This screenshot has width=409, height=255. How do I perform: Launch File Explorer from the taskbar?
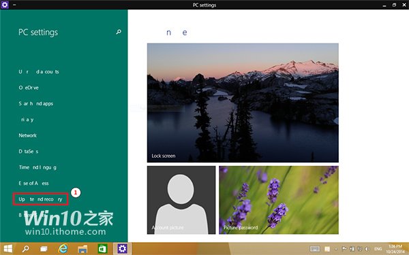click(x=82, y=249)
